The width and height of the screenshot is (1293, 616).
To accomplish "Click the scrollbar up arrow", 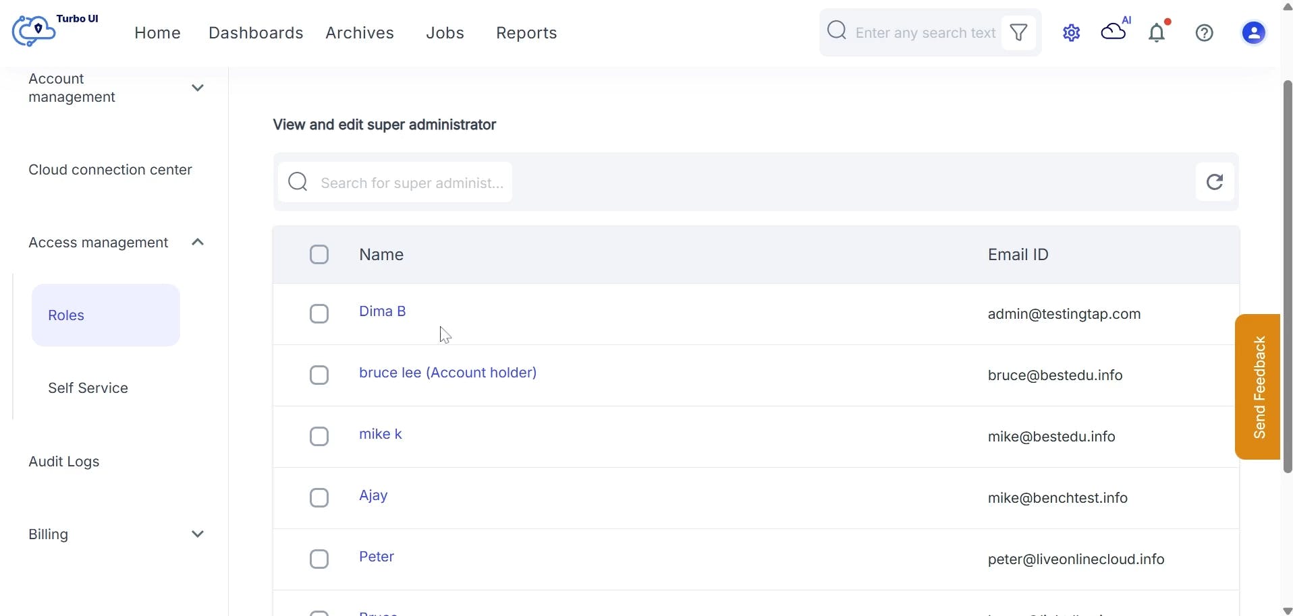I will click(1287, 6).
